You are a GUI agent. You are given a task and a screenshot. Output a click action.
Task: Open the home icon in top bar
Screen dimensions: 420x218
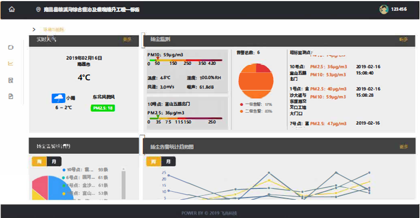(11, 9)
